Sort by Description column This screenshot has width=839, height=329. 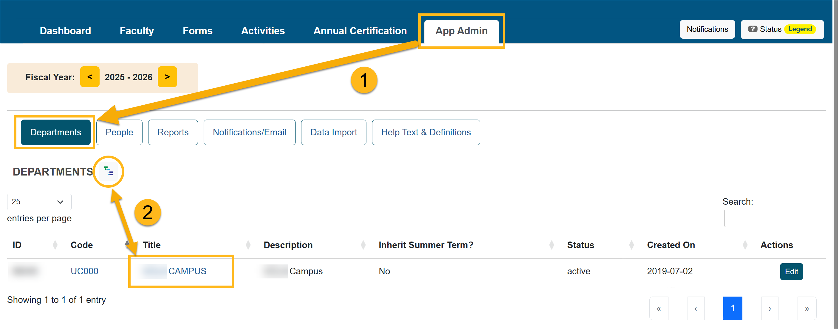pos(288,245)
